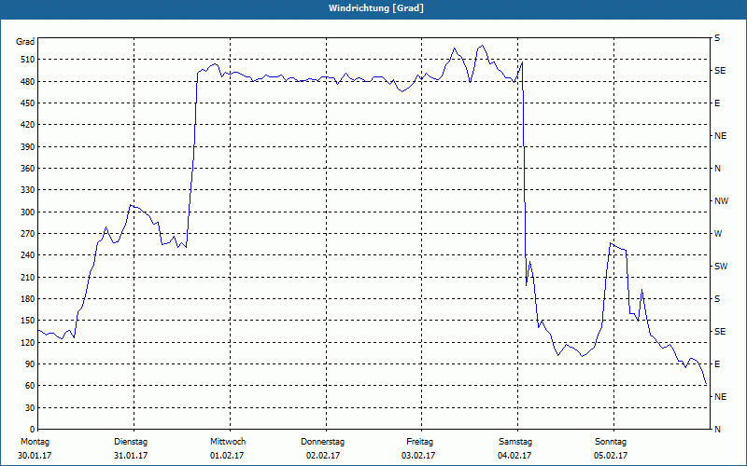Click the 150 tick label
The height and width of the screenshot is (466, 747).
(27, 321)
